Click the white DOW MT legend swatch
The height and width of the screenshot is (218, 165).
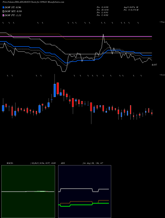point(3,12)
